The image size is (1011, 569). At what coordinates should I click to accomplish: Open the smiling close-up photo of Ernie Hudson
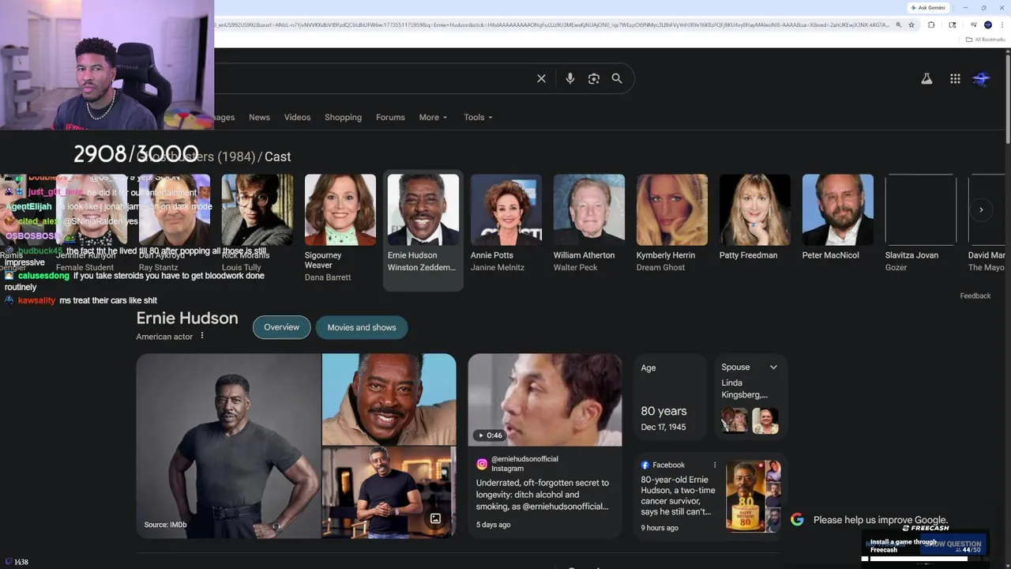coord(389,399)
